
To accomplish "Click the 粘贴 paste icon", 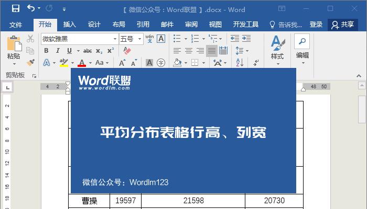I will click(14, 43).
